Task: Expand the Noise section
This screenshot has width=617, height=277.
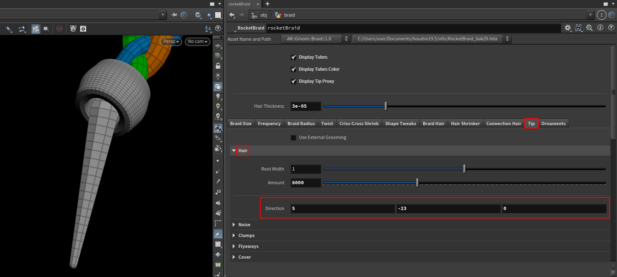Action: pos(234,225)
